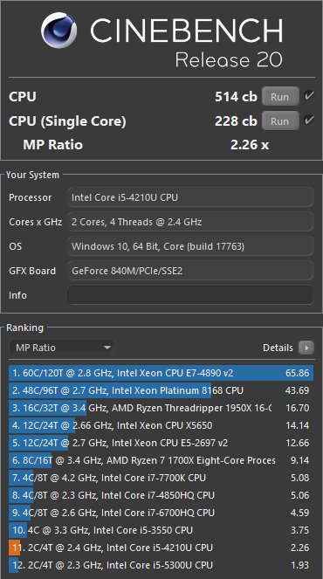The image size is (323, 579).
Task: Select the Xeon Platinum 8168 ranking row
Action: tap(161, 390)
